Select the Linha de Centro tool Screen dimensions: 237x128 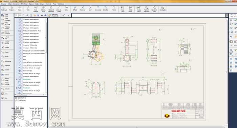pyautogui.click(x=59, y=9)
